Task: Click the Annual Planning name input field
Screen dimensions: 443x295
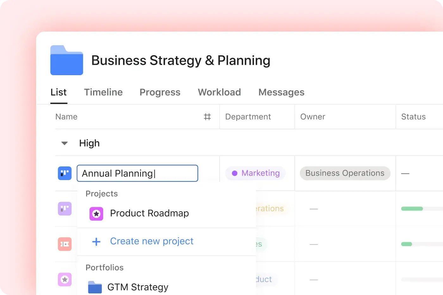Action: (x=137, y=173)
